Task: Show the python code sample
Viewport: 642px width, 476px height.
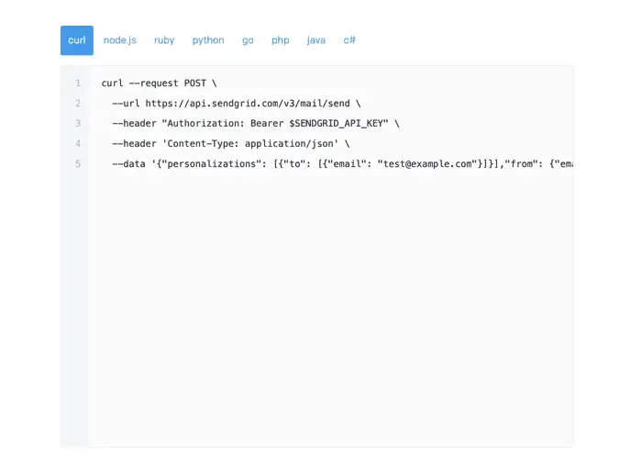Action: click(x=208, y=40)
